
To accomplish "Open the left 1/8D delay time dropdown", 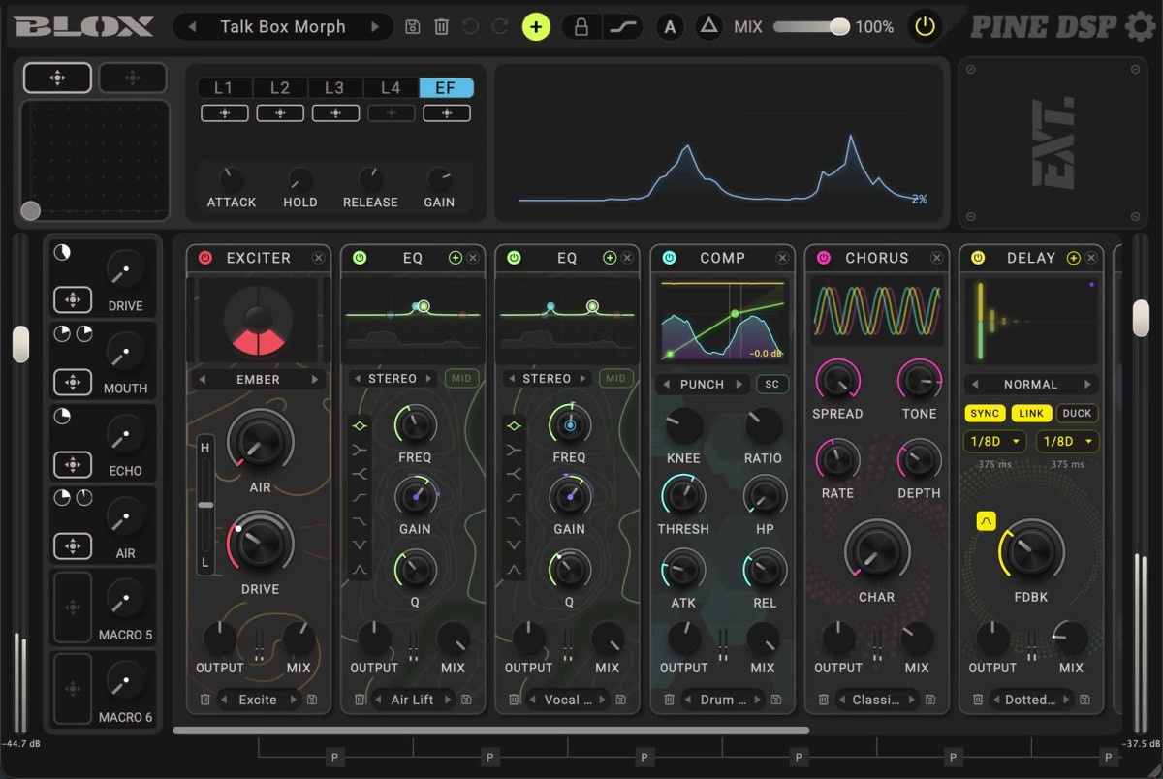I will coord(995,441).
